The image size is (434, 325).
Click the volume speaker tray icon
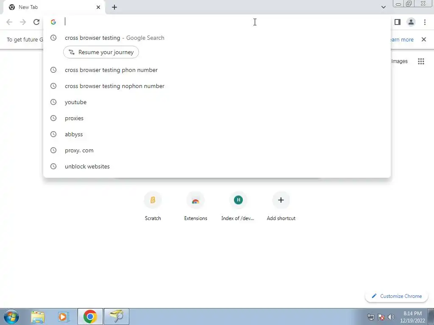pos(391,317)
